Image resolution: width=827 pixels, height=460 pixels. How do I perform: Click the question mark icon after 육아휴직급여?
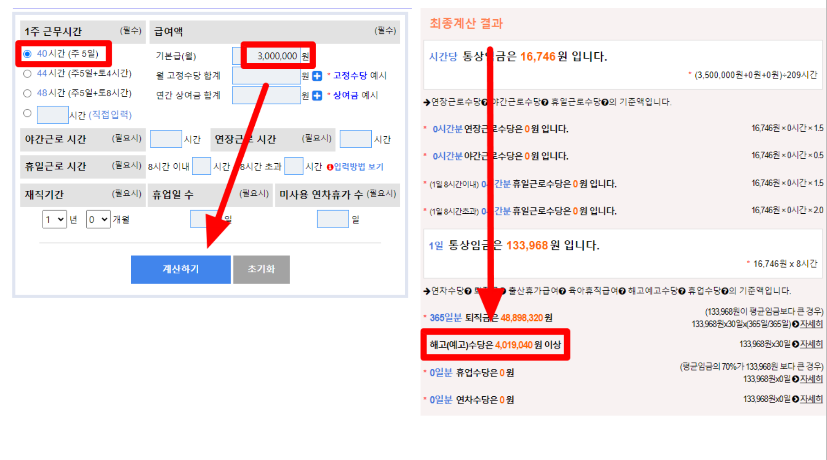pos(622,291)
